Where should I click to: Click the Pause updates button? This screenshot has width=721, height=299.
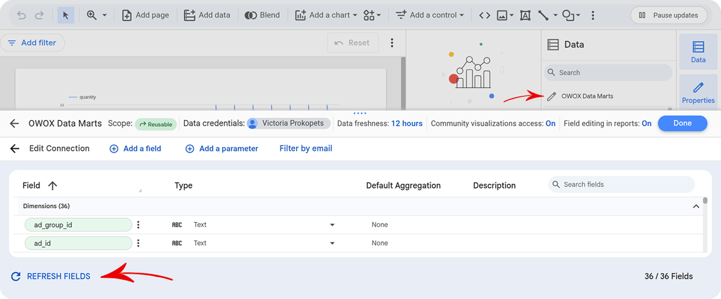coord(668,15)
